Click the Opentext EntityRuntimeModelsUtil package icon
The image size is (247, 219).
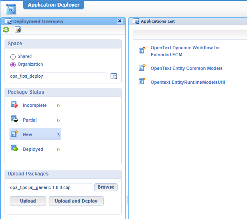point(142,82)
